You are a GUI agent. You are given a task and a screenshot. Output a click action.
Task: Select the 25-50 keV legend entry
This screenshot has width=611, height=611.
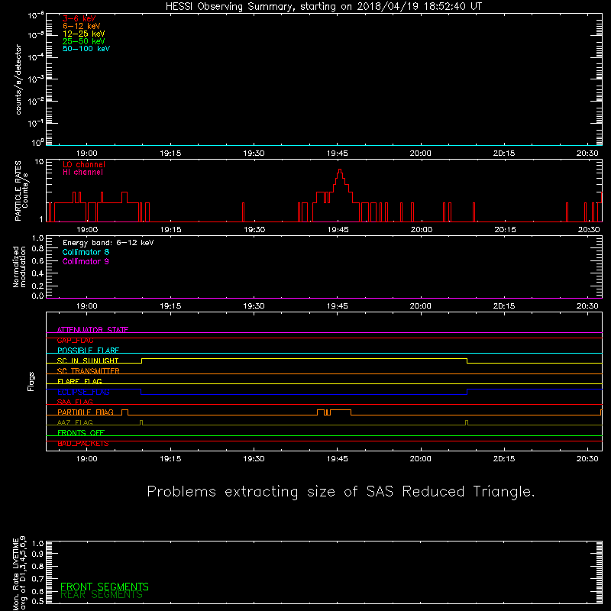84,41
